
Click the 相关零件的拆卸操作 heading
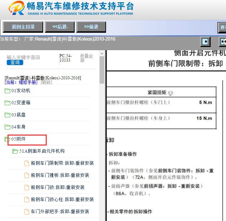coord(131,211)
